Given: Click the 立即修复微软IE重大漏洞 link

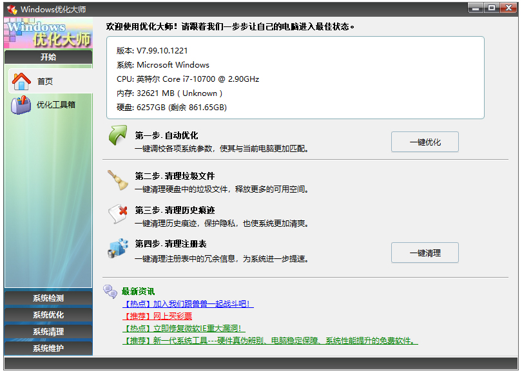Looking at the screenshot, I should [x=185, y=329].
